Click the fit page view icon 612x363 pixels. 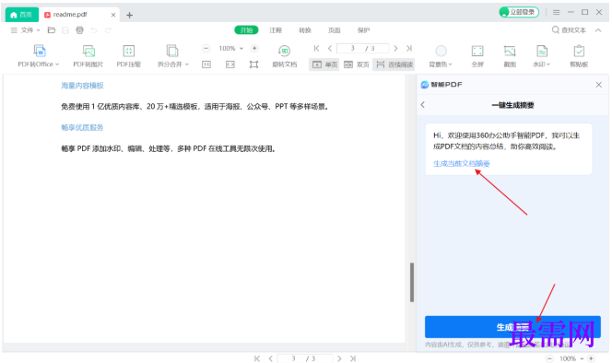[253, 64]
